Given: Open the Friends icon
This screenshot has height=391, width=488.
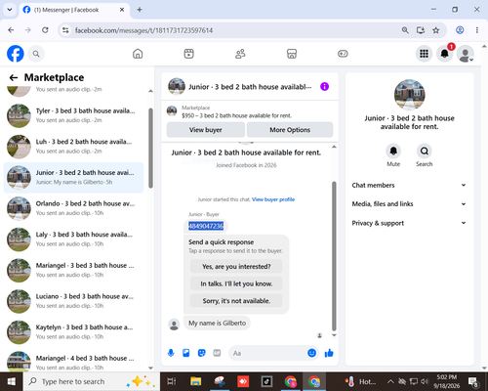Looking at the screenshot, I should click(240, 54).
